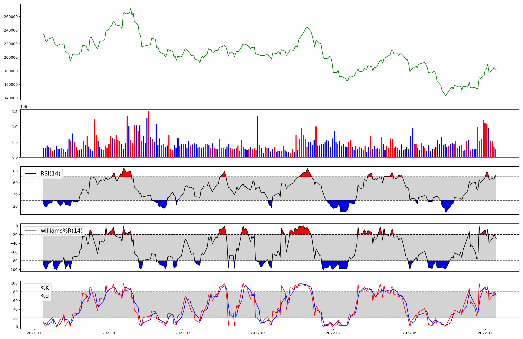Click the %K legend text
Image resolution: width=523 pixels, height=339 pixels.
(45, 288)
